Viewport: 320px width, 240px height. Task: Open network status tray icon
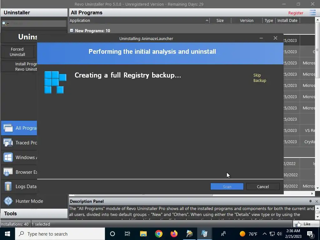coord(272,234)
